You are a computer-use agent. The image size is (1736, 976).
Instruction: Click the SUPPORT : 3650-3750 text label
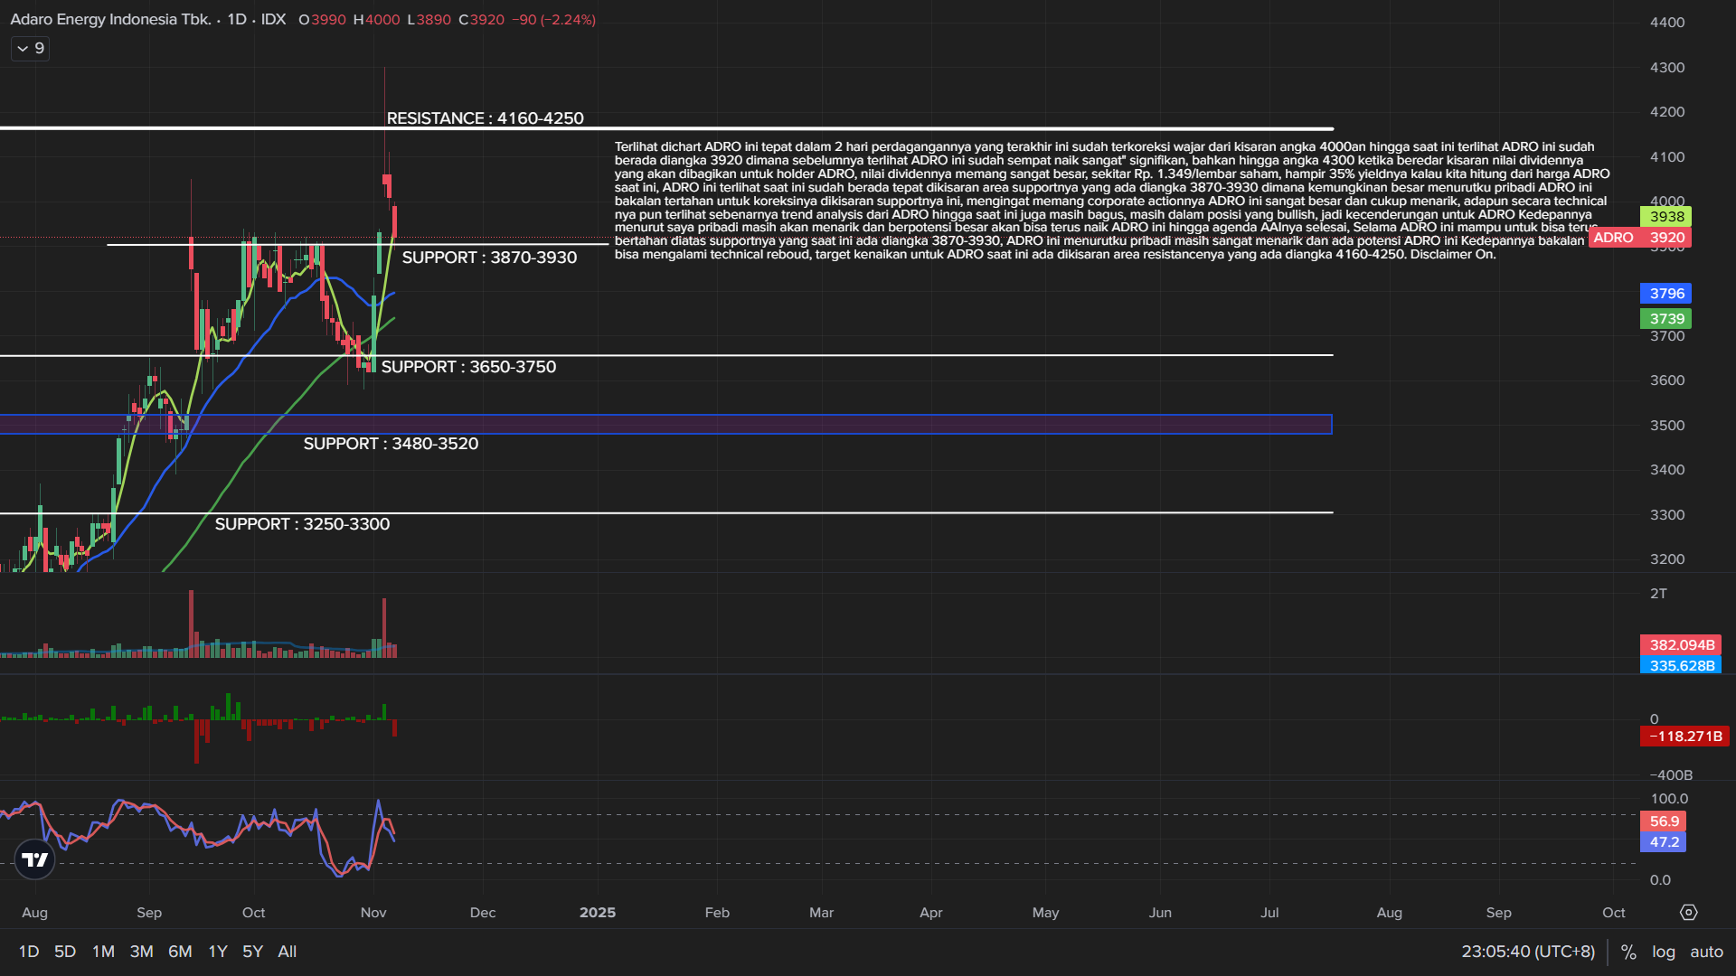[468, 367]
